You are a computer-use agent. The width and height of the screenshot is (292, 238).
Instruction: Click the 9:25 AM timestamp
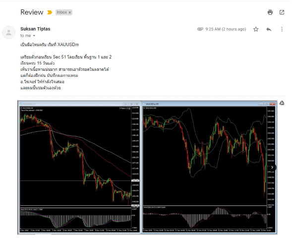[226, 29]
